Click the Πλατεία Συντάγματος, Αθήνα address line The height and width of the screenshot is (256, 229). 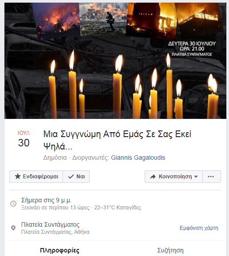coord(55,232)
